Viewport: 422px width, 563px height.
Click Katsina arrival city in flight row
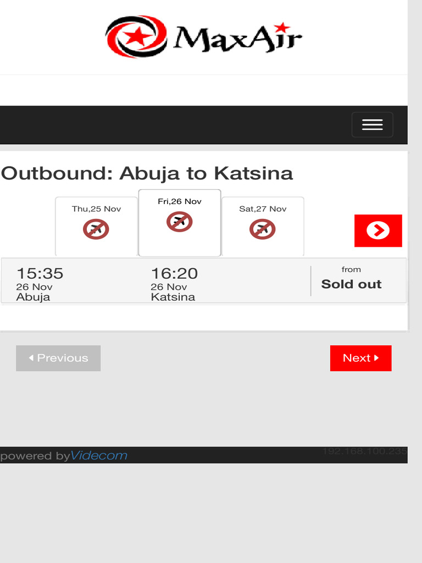tap(173, 297)
